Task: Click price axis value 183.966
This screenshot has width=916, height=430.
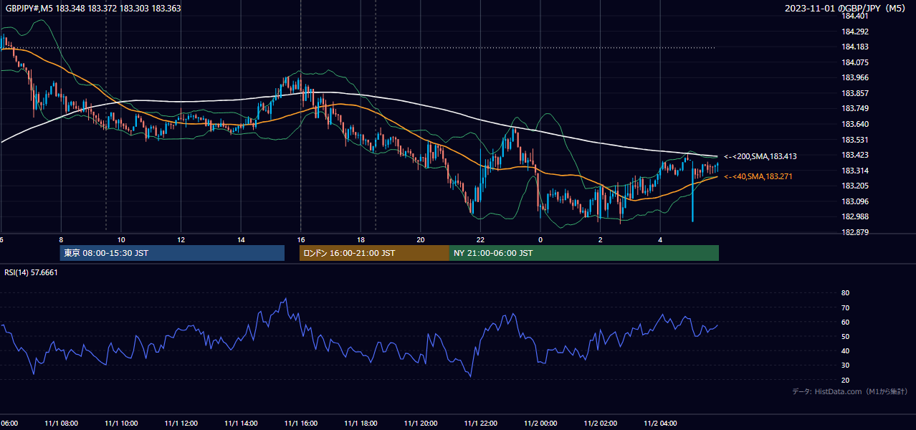Action: [854, 77]
